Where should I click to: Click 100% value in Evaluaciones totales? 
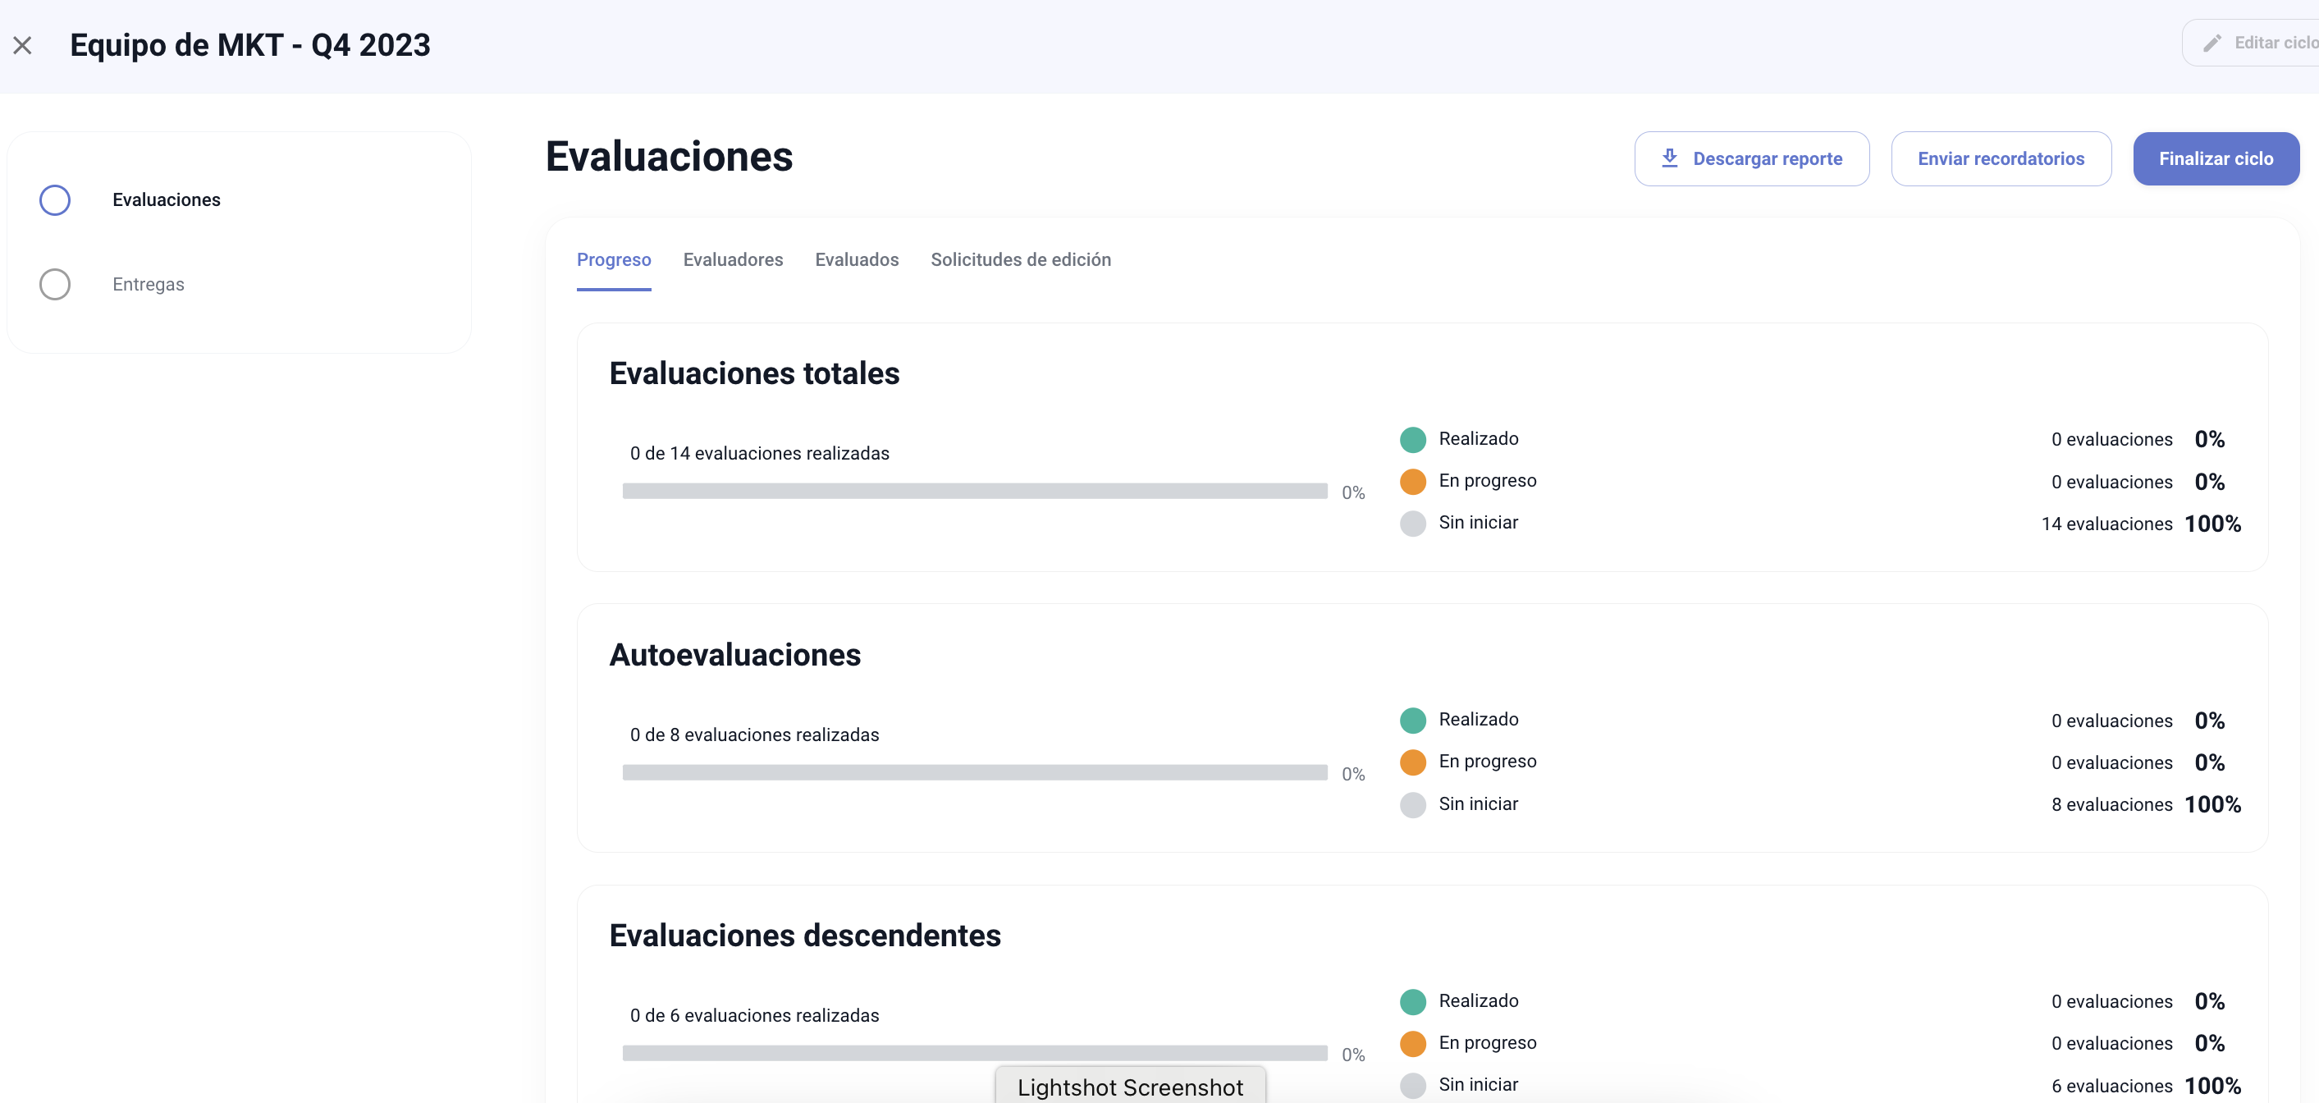coord(2213,524)
